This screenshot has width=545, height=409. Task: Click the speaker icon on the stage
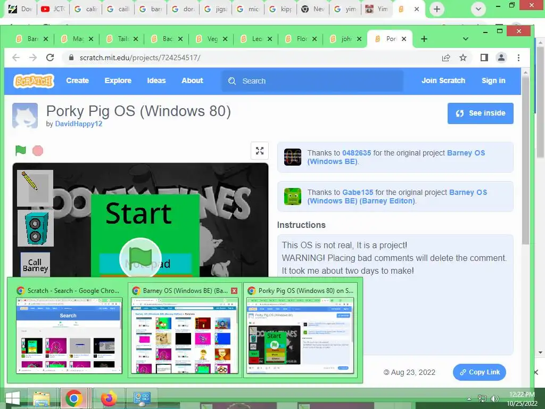coord(36,228)
